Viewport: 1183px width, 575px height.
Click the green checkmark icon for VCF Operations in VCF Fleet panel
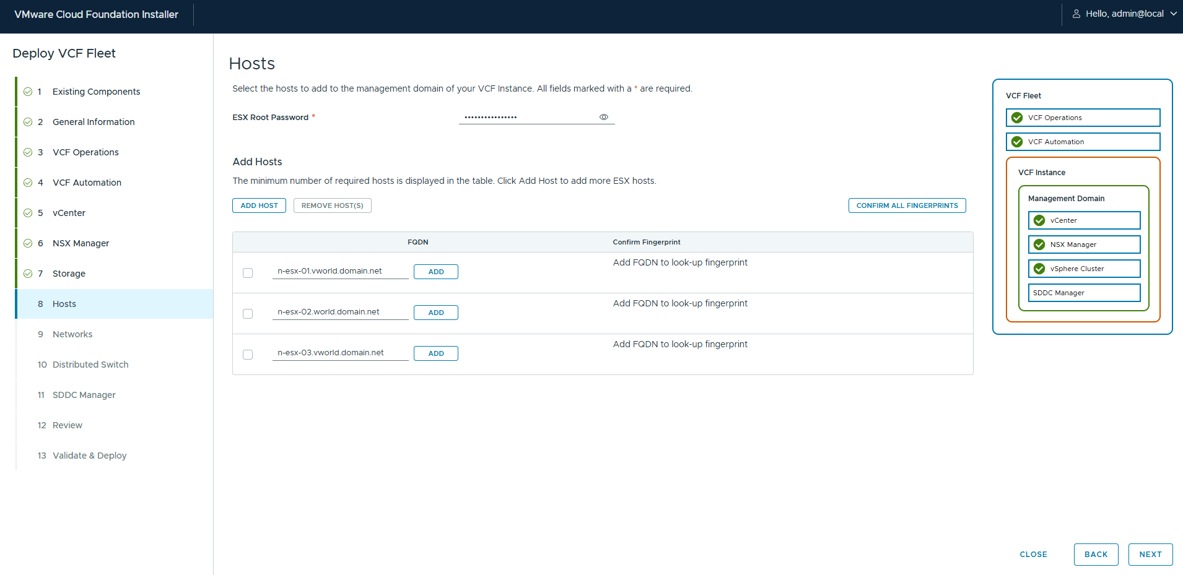tap(1017, 118)
